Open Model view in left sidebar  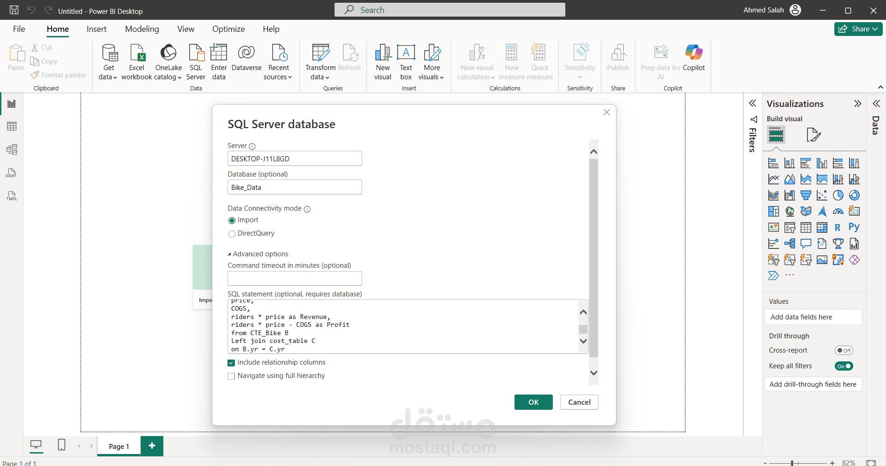[12, 149]
